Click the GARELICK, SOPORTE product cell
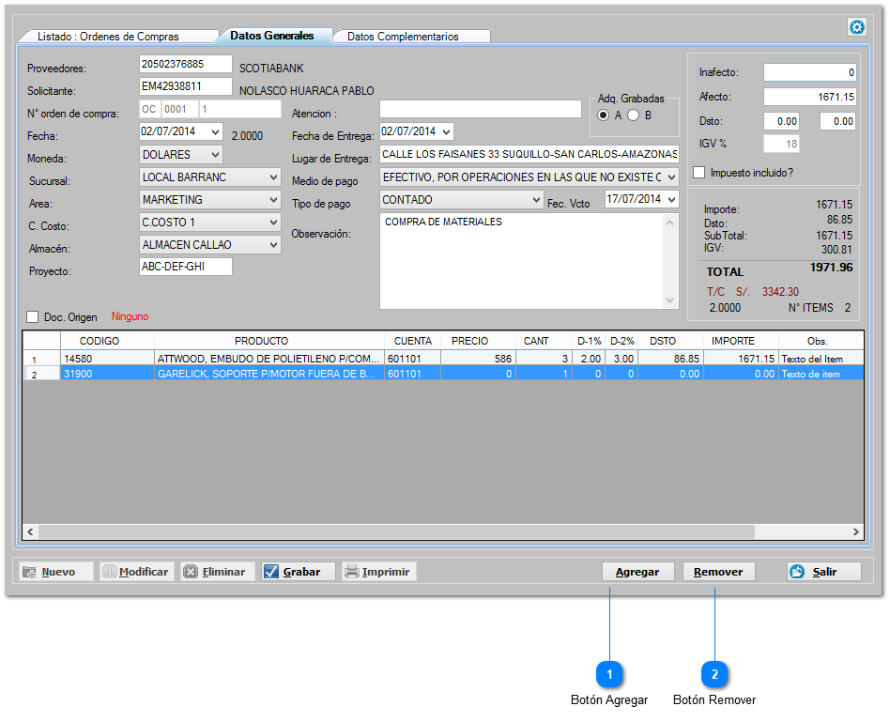Screen dimensions: 890x722 [269, 374]
